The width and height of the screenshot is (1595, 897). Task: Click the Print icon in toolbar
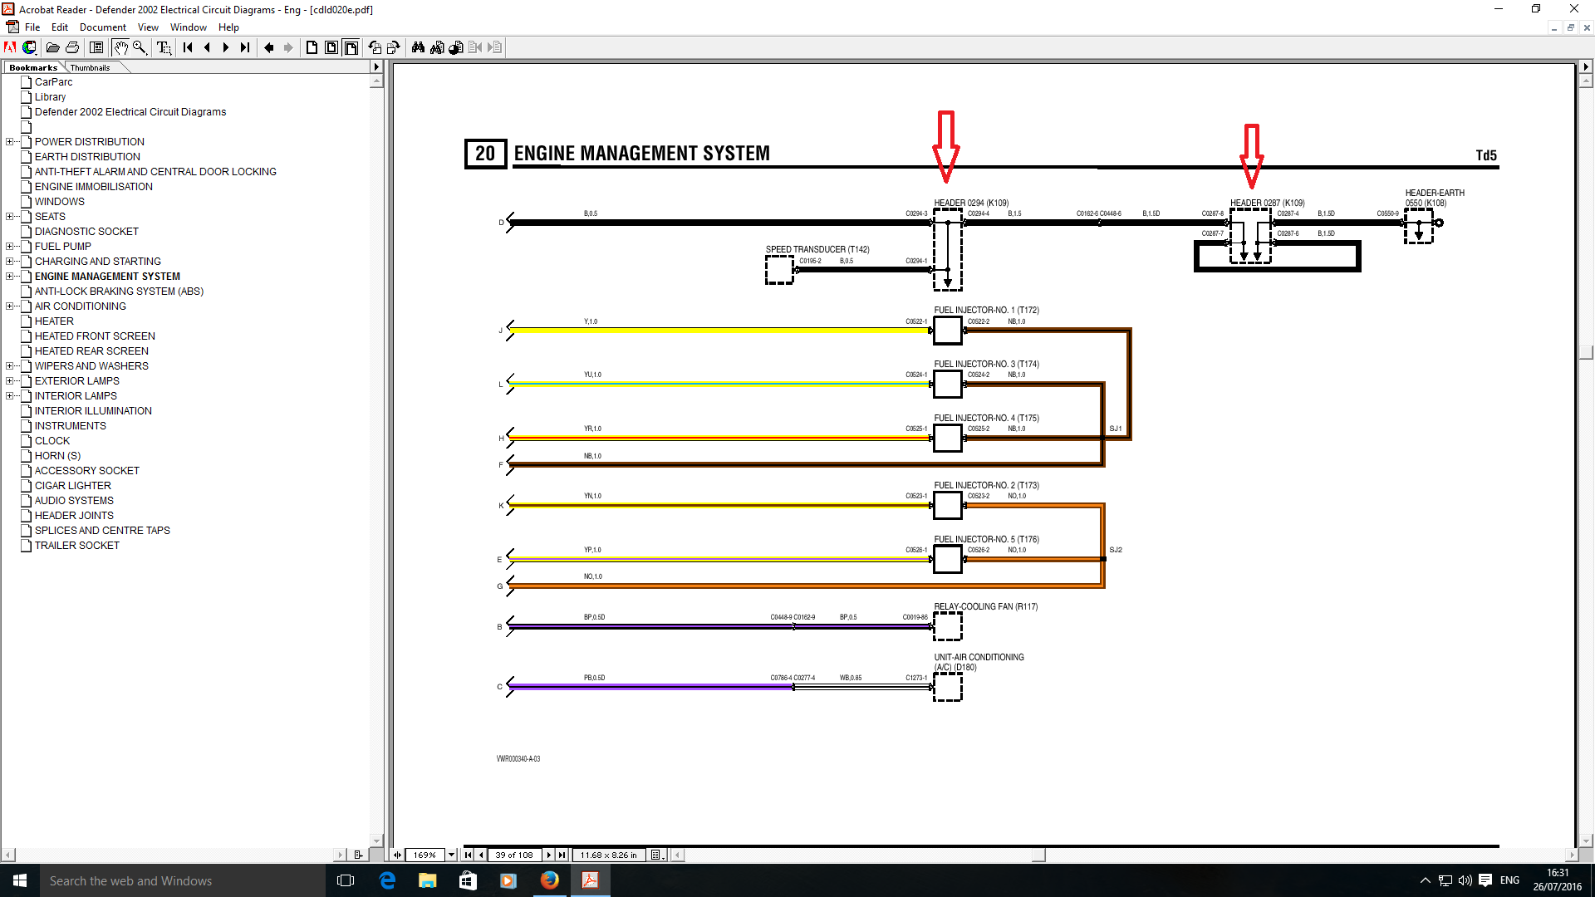[x=72, y=47]
